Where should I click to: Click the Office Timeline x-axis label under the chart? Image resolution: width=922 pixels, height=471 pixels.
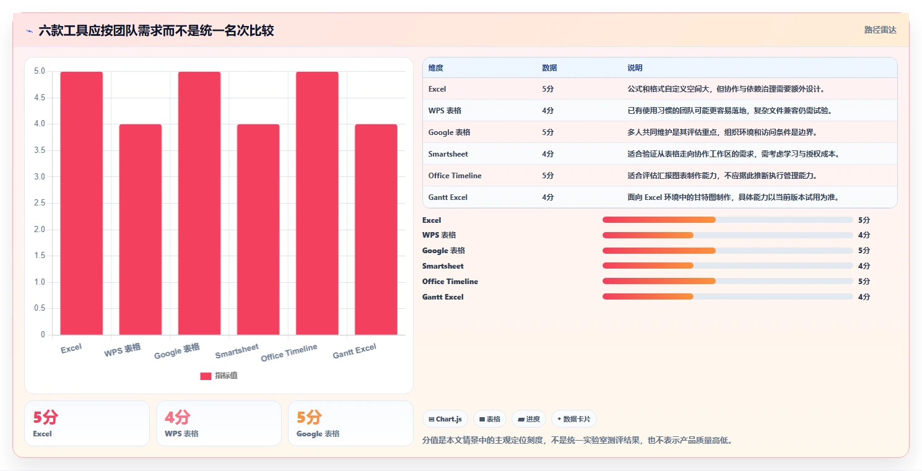(x=289, y=352)
